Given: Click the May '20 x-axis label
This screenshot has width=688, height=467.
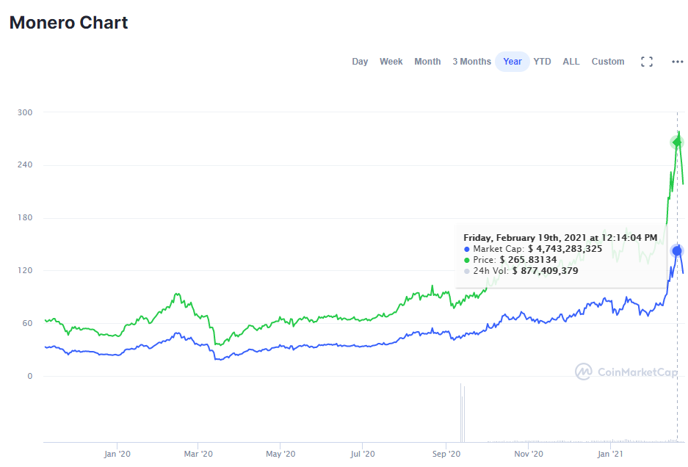Looking at the screenshot, I should pyautogui.click(x=280, y=454).
